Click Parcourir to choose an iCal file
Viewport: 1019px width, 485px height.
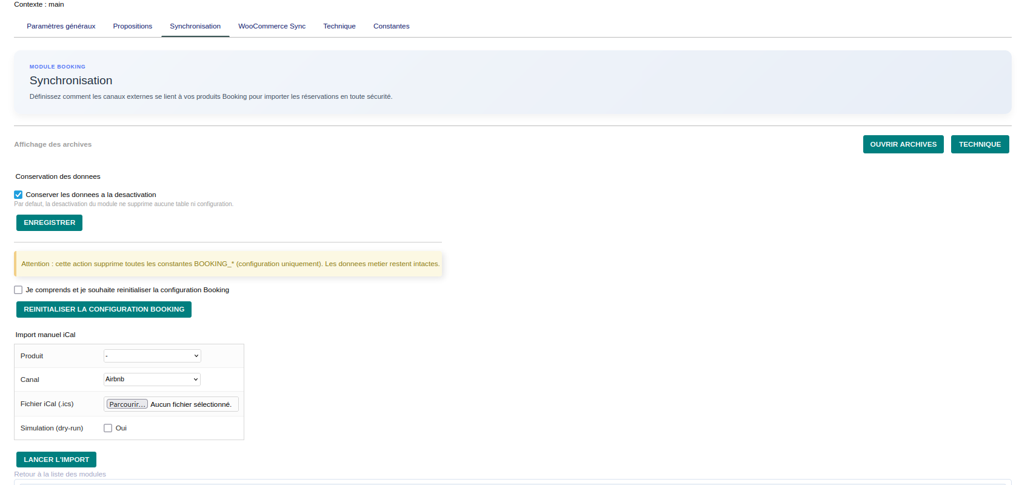[x=127, y=404]
